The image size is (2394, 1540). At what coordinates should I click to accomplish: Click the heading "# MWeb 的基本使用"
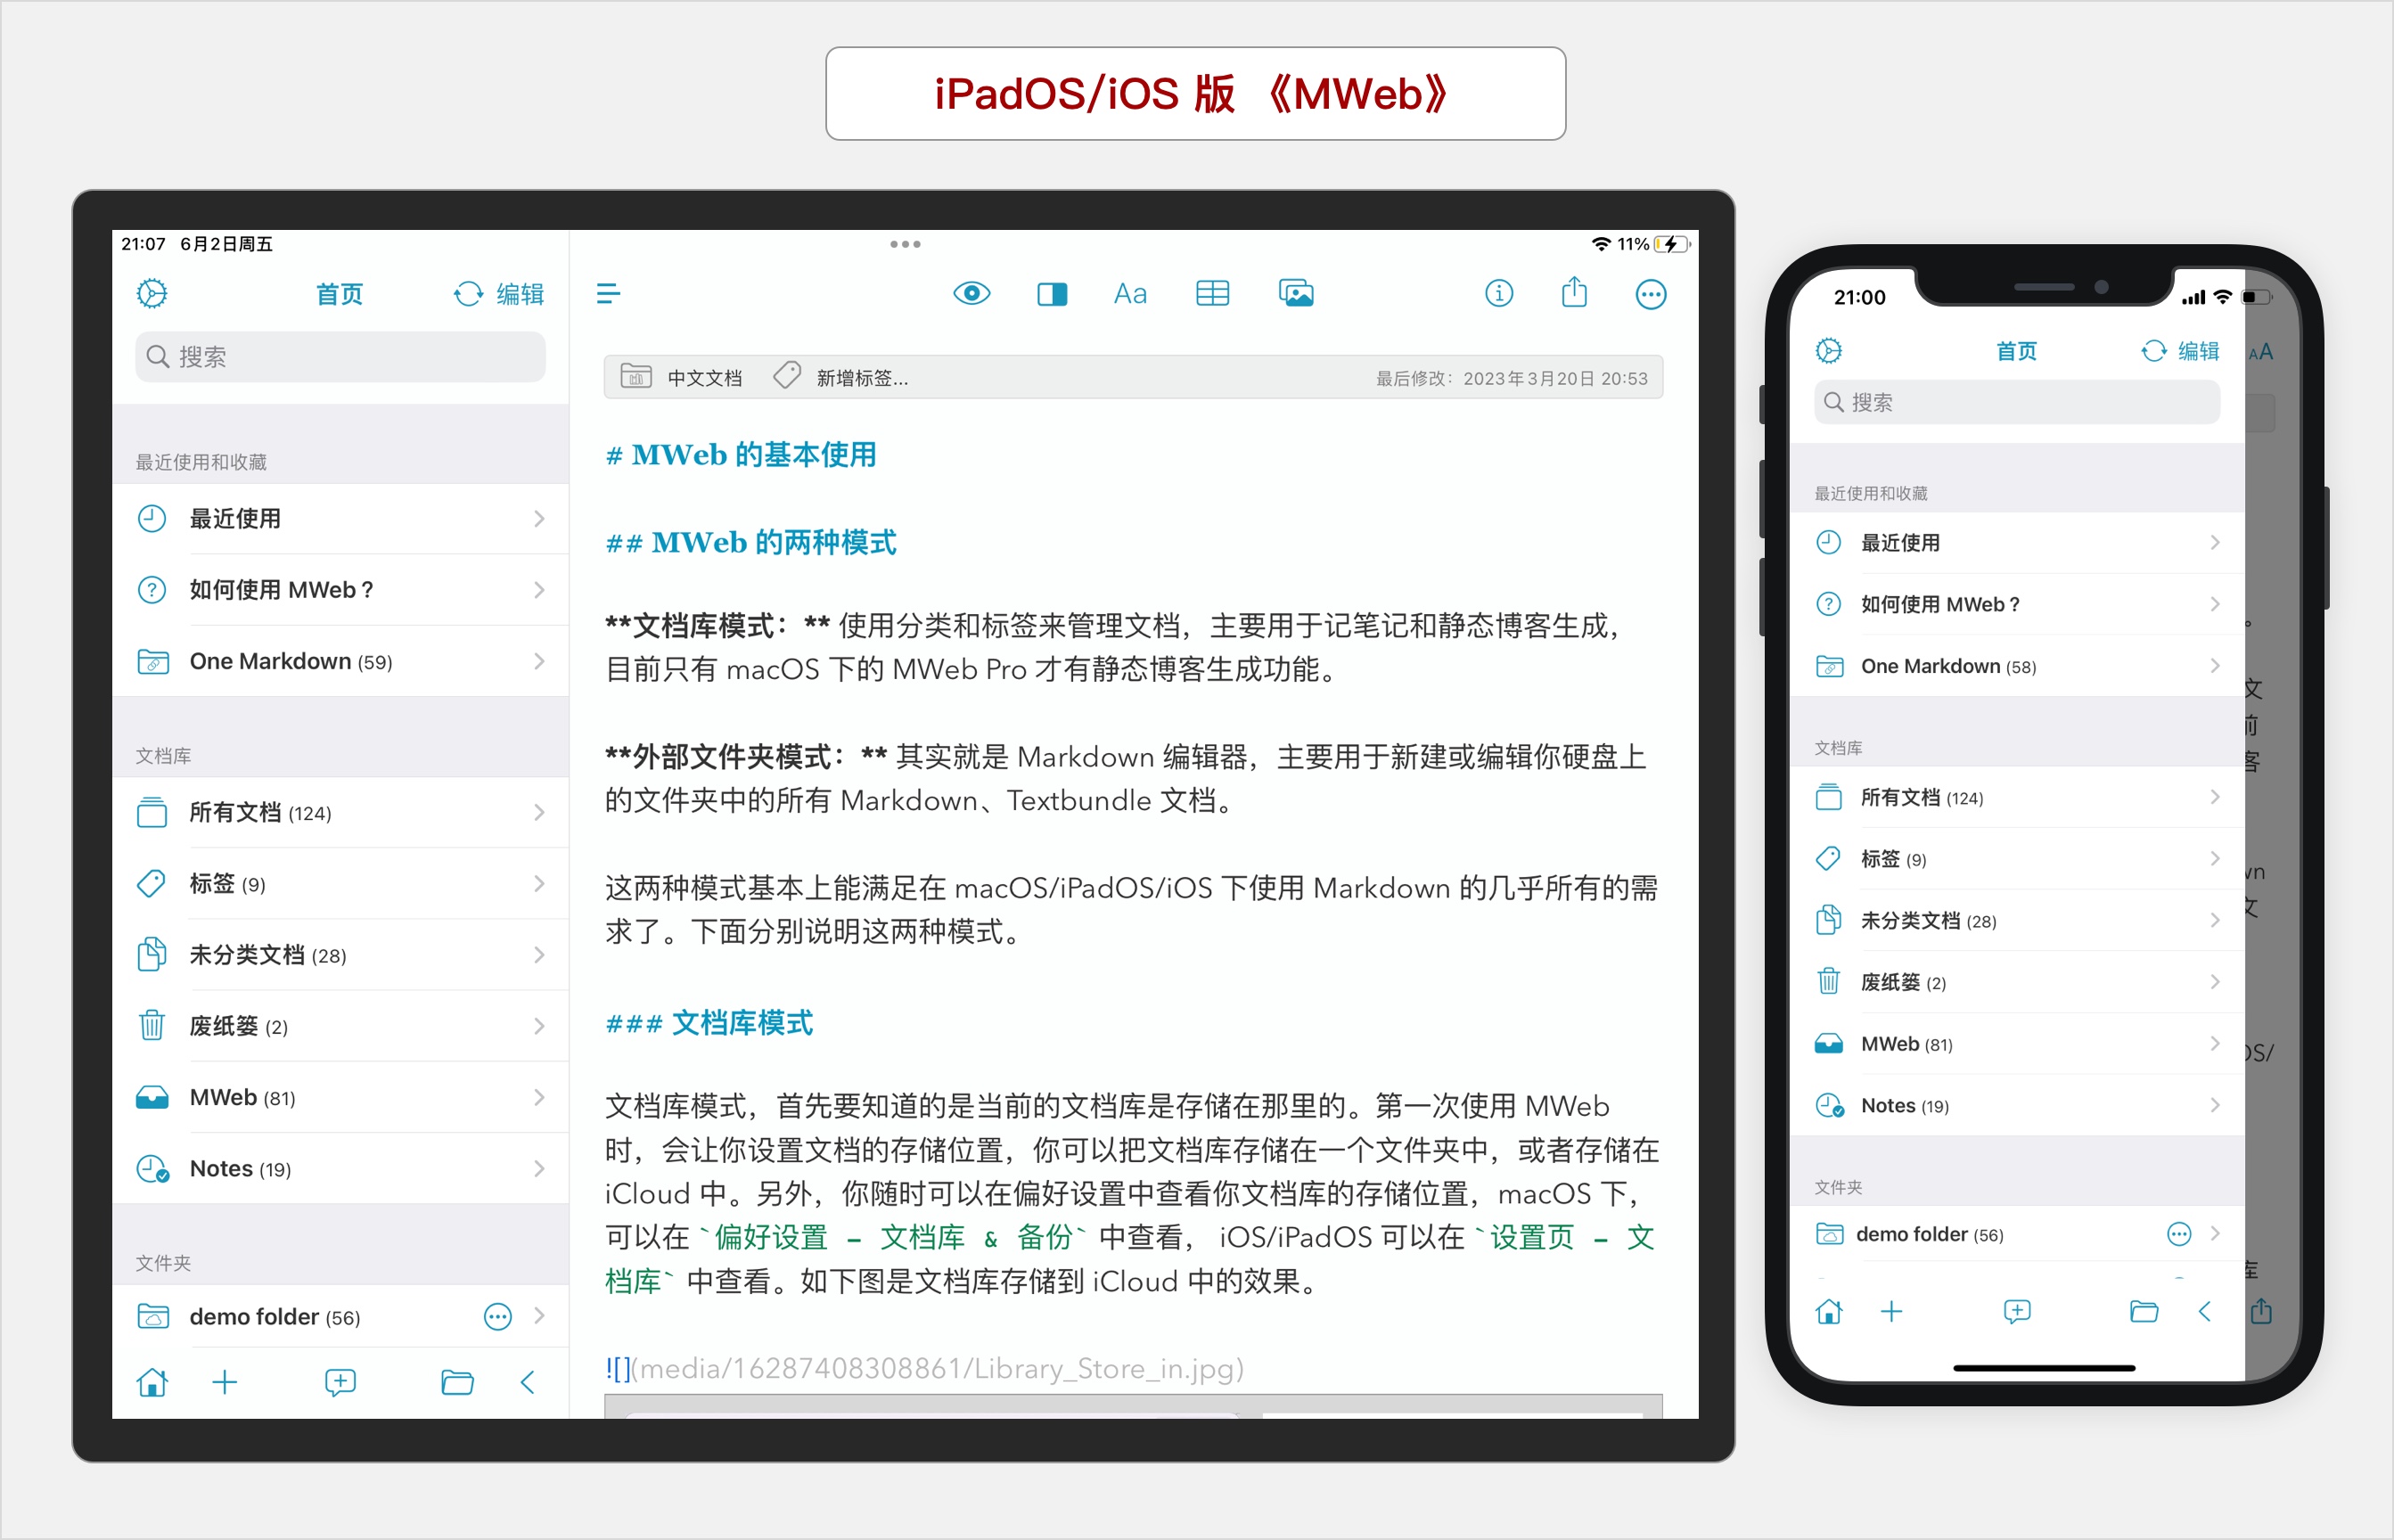pyautogui.click(x=741, y=455)
